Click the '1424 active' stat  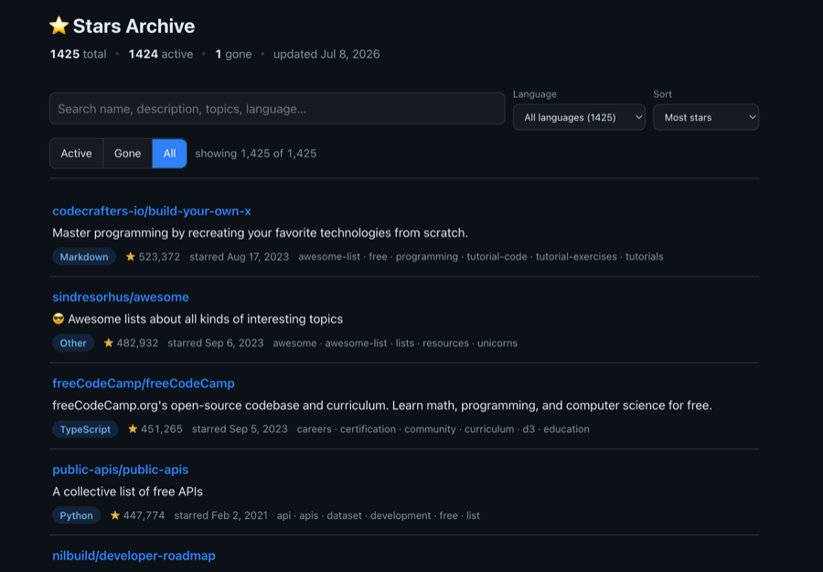point(161,54)
